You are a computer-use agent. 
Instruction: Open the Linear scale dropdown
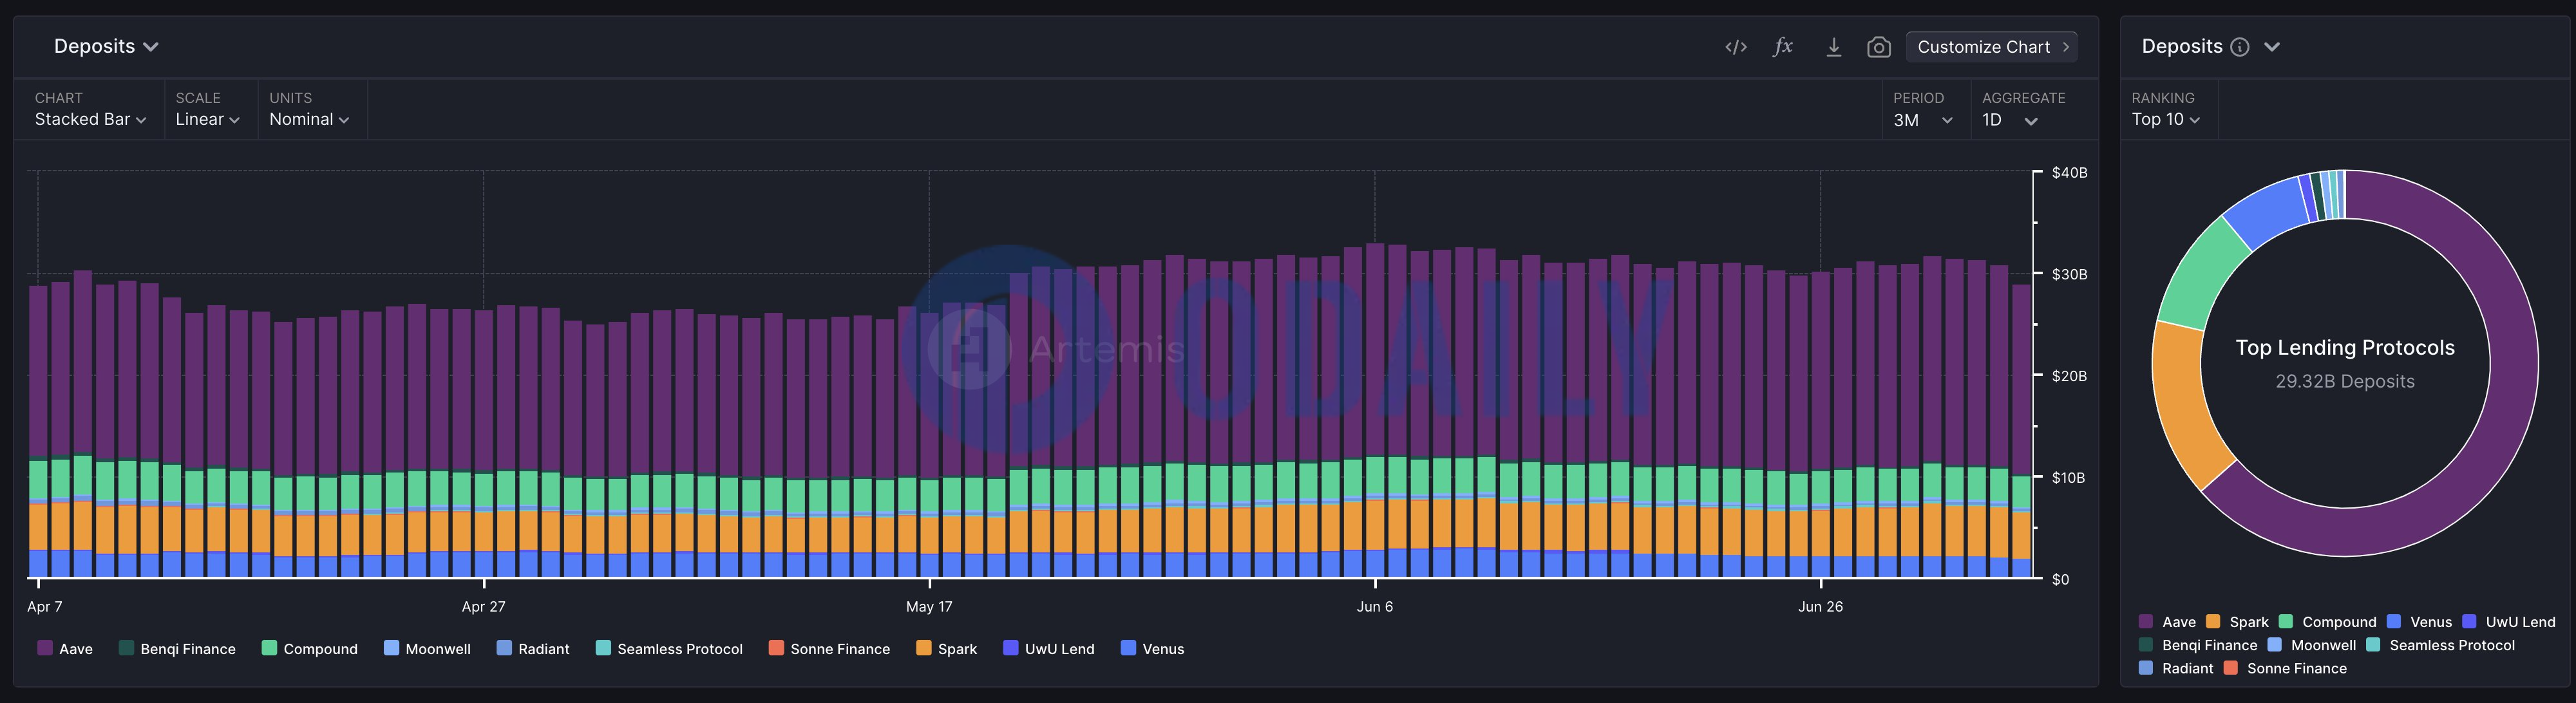(207, 119)
